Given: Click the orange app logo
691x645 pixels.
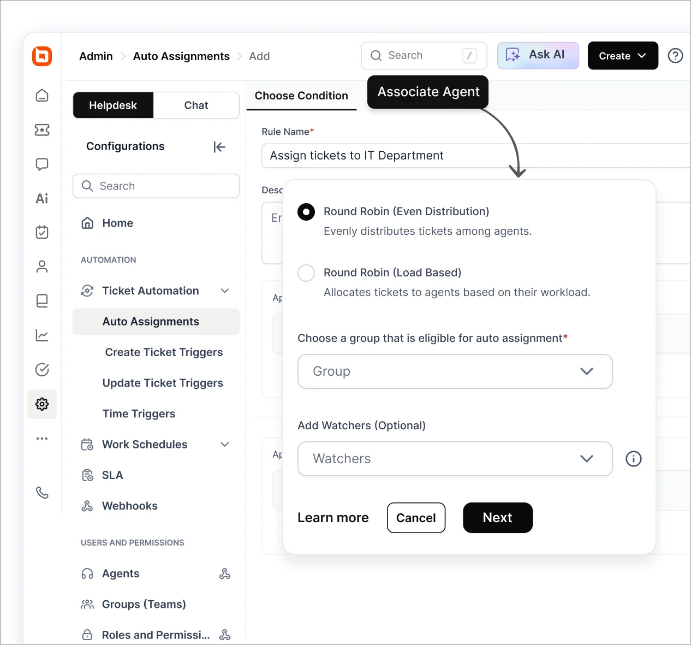Looking at the screenshot, I should (x=42, y=56).
